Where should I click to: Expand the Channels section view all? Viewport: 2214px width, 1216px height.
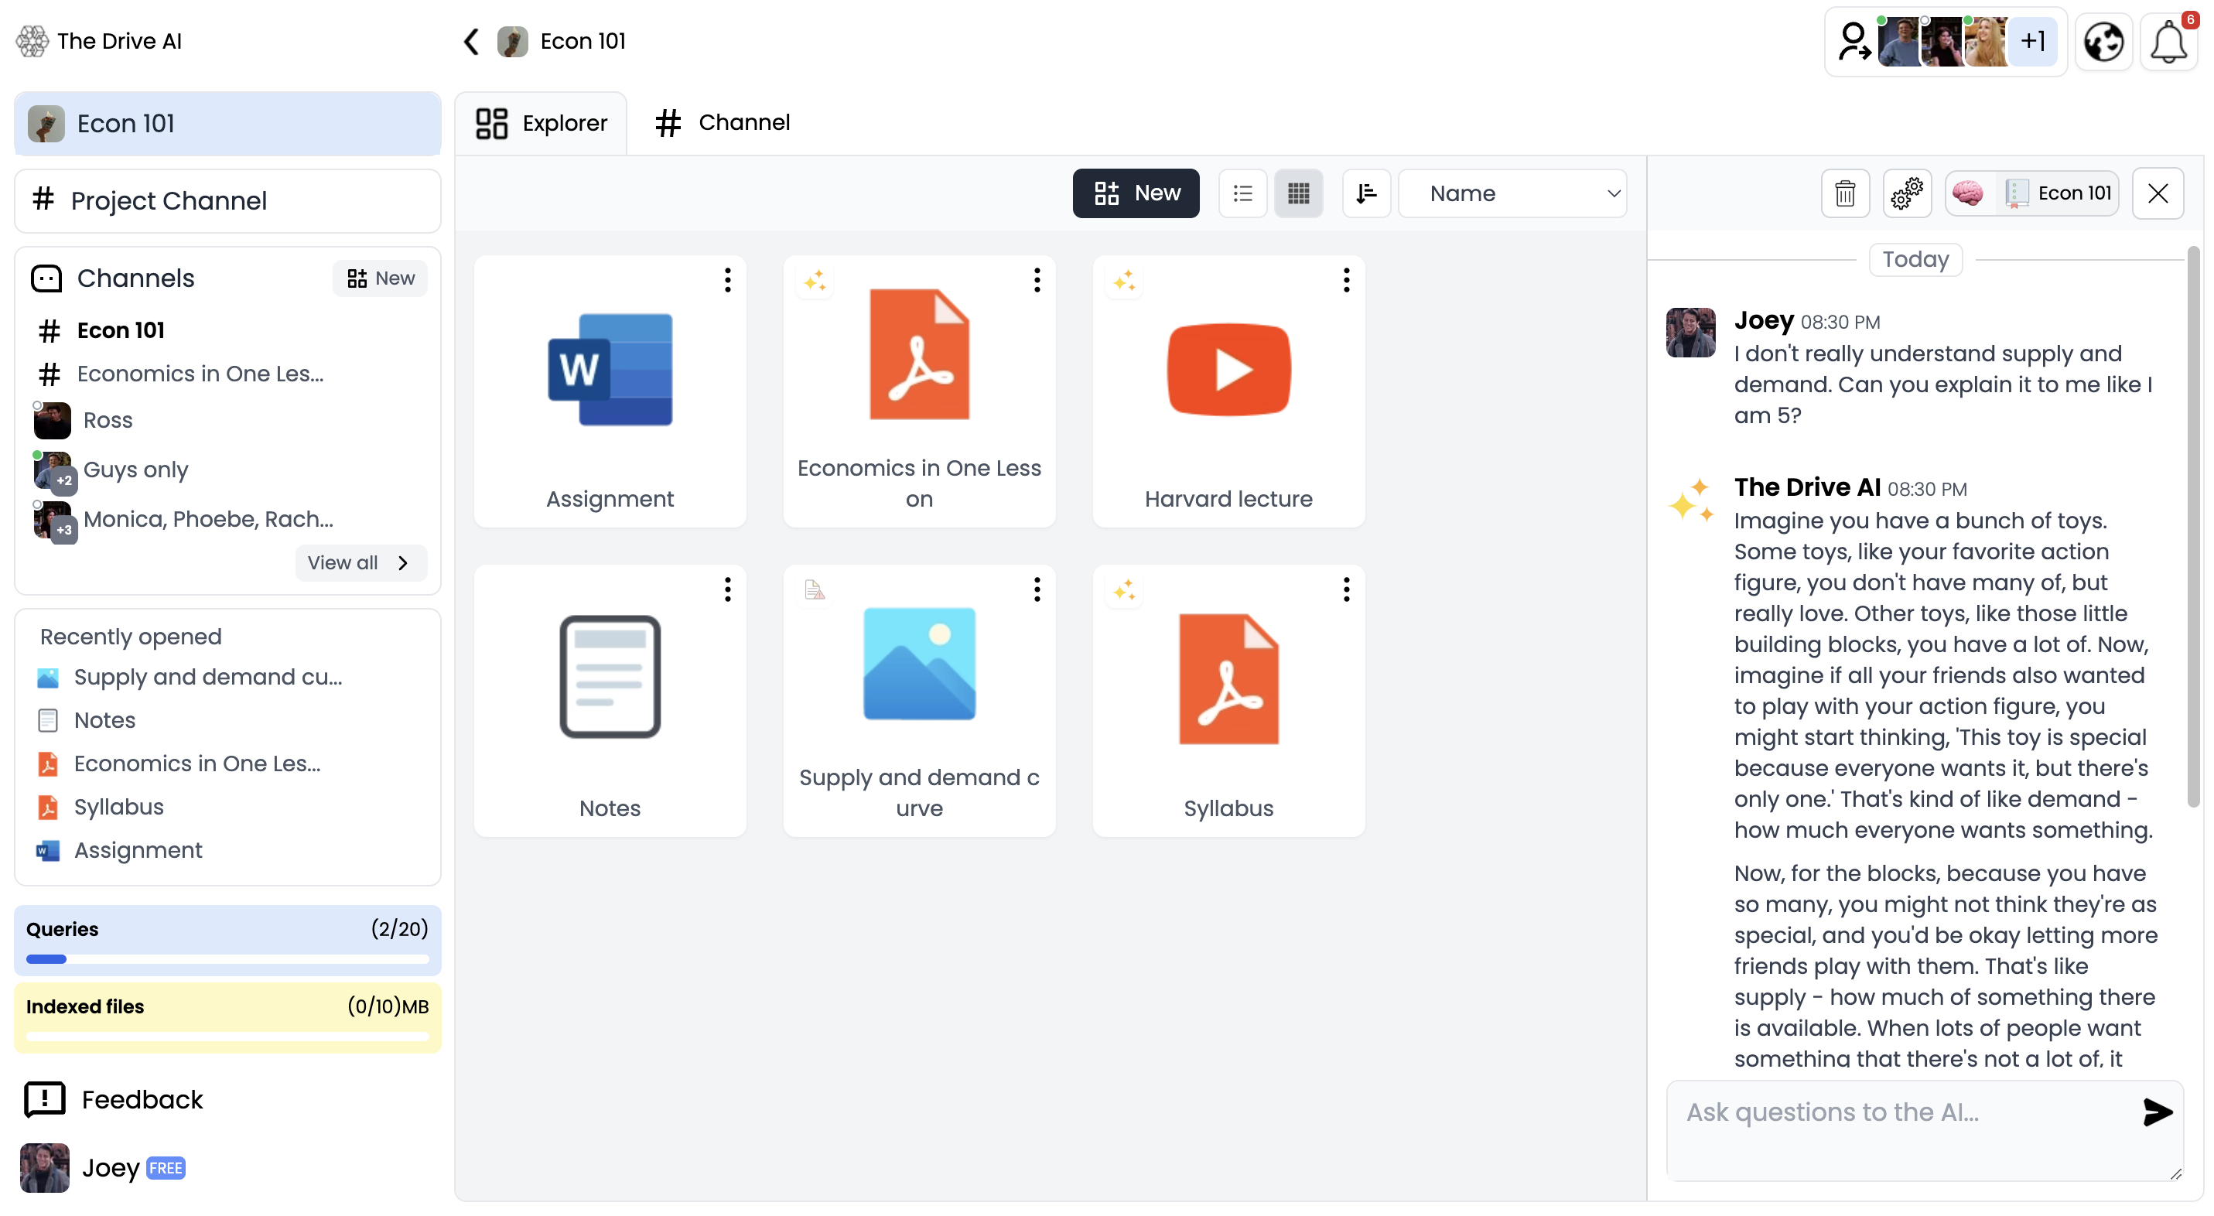pyautogui.click(x=357, y=563)
